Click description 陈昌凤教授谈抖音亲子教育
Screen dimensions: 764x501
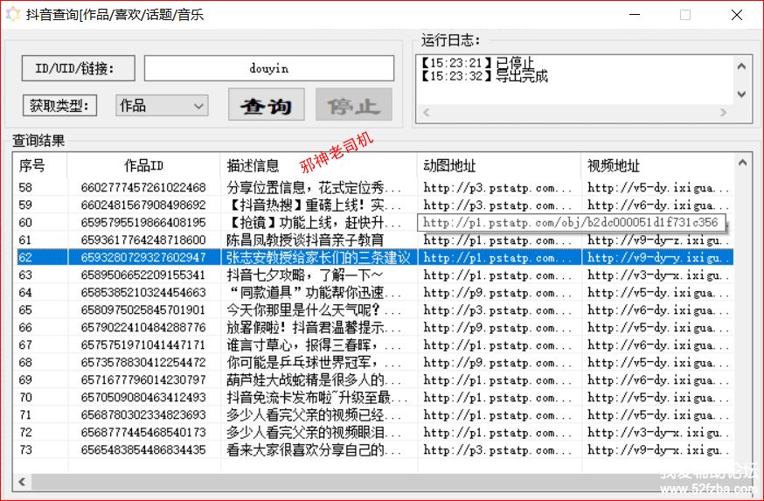305,240
